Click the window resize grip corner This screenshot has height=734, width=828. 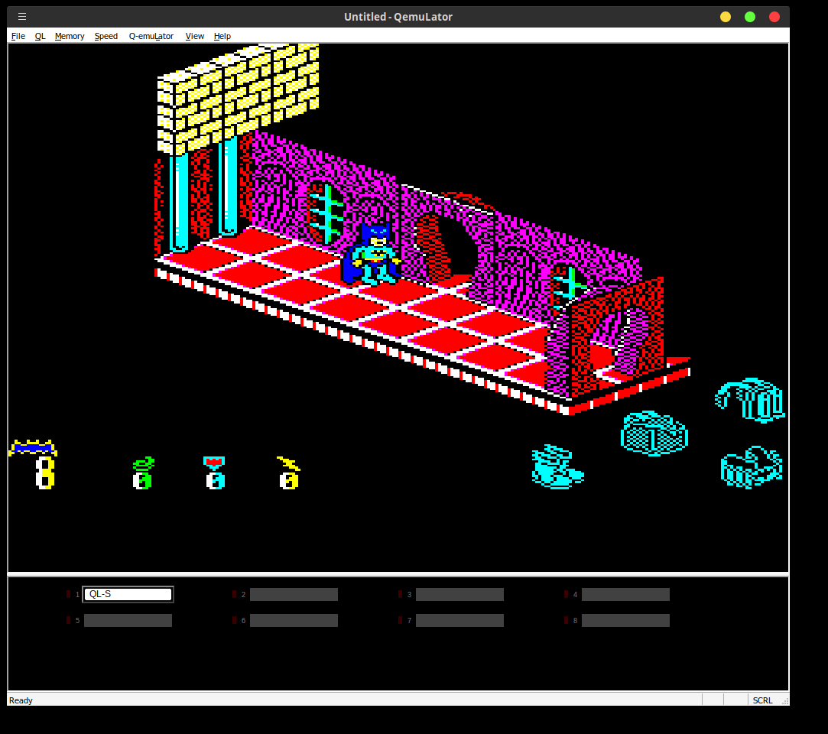784,700
